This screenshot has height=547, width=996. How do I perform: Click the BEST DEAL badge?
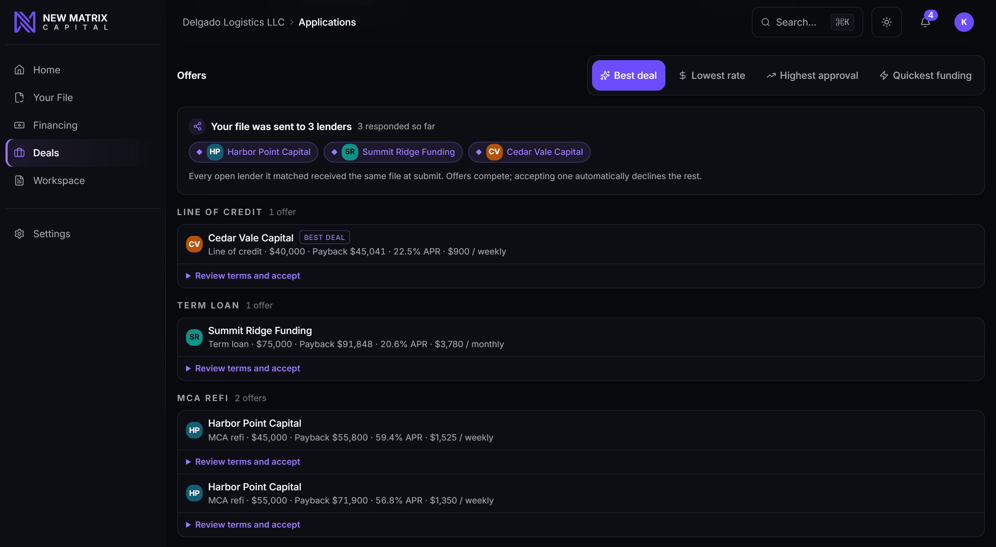click(x=324, y=237)
